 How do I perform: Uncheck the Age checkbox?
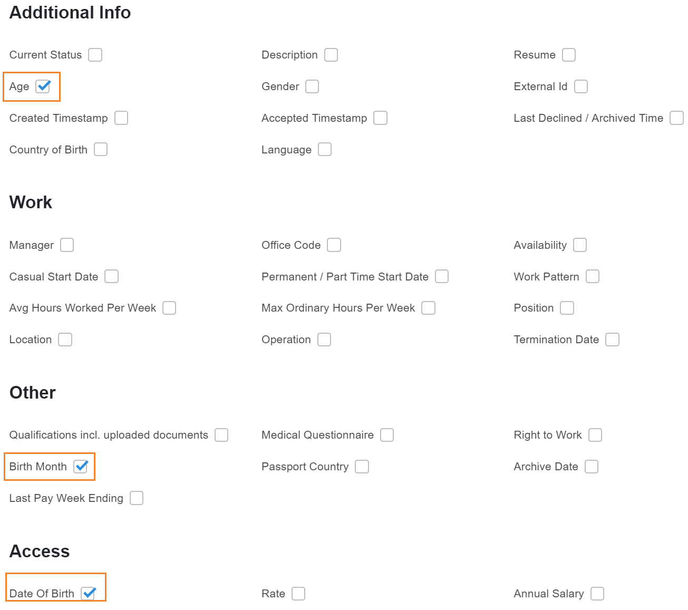click(x=43, y=86)
